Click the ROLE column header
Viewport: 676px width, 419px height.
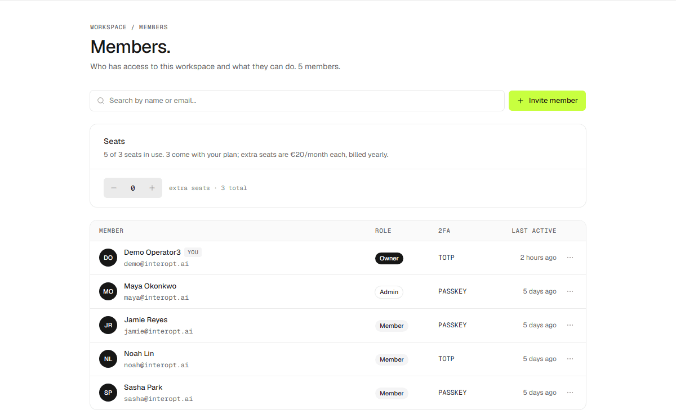pyautogui.click(x=383, y=231)
